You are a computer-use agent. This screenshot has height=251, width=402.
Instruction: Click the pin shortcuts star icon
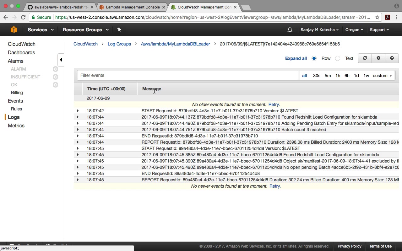pos(119,29)
